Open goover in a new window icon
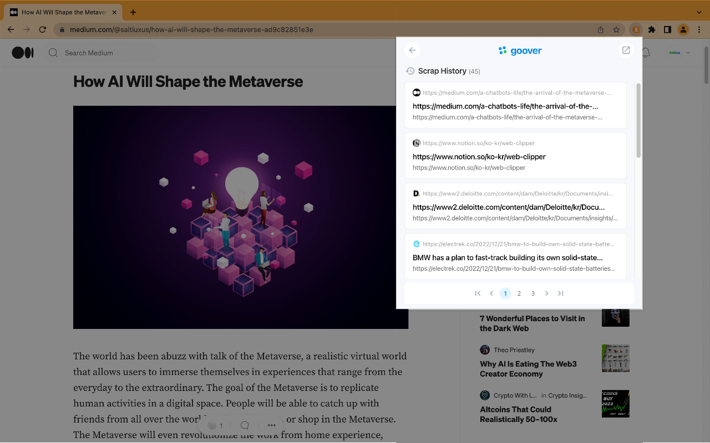Image resolution: width=710 pixels, height=443 pixels. (x=626, y=50)
